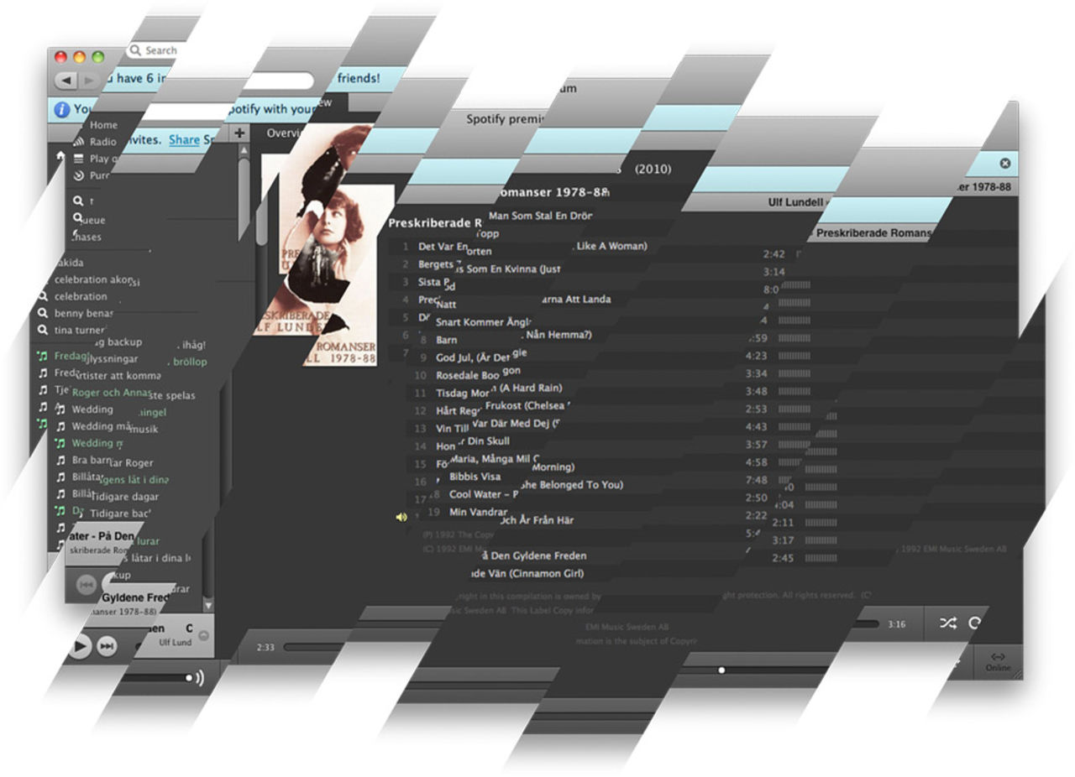Screen dimensions: 1075x777
Task: Click the magnifier icon beside the benny benassi search
Action: coord(42,312)
